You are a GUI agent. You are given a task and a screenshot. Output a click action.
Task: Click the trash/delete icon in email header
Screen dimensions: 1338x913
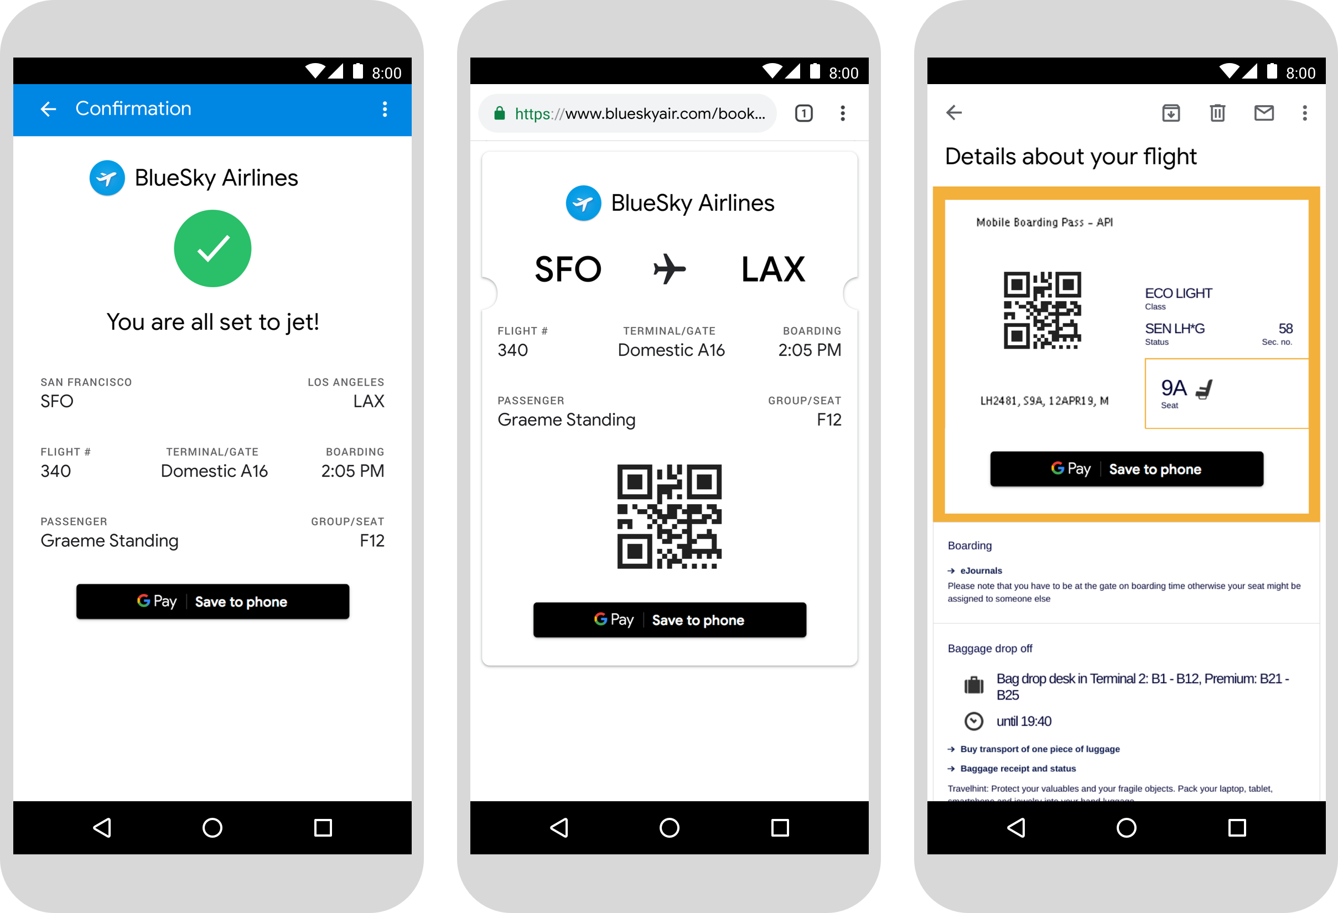click(x=1212, y=115)
